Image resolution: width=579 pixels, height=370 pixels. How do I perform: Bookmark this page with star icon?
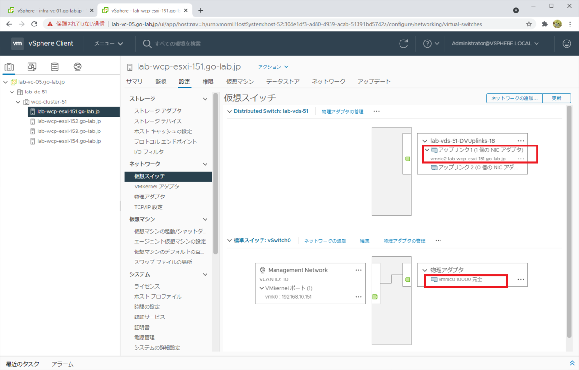[x=529, y=24]
